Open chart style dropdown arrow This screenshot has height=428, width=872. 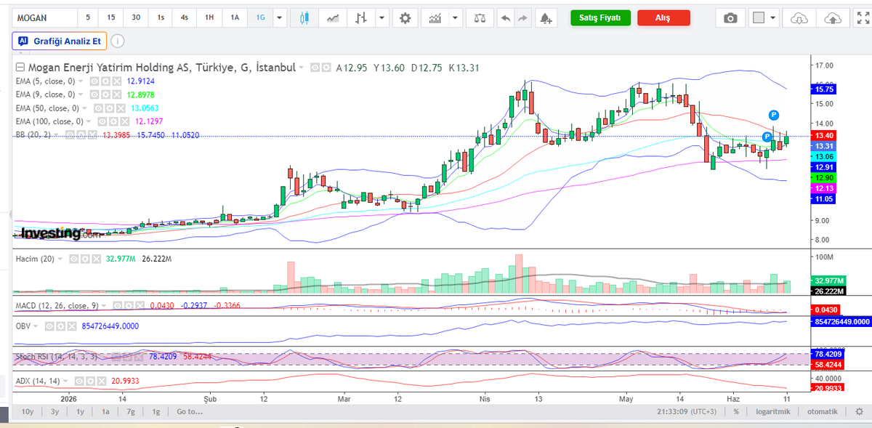[x=381, y=18]
